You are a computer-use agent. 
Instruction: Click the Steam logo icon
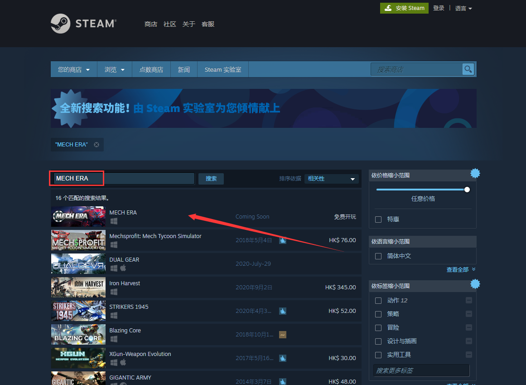[60, 24]
